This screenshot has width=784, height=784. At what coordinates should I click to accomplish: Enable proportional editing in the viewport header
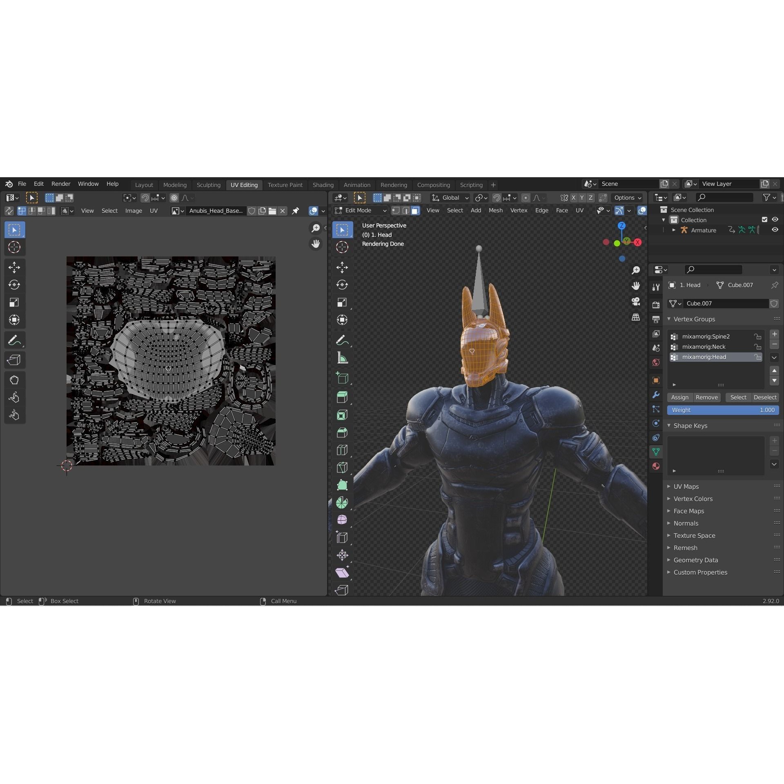tap(525, 198)
